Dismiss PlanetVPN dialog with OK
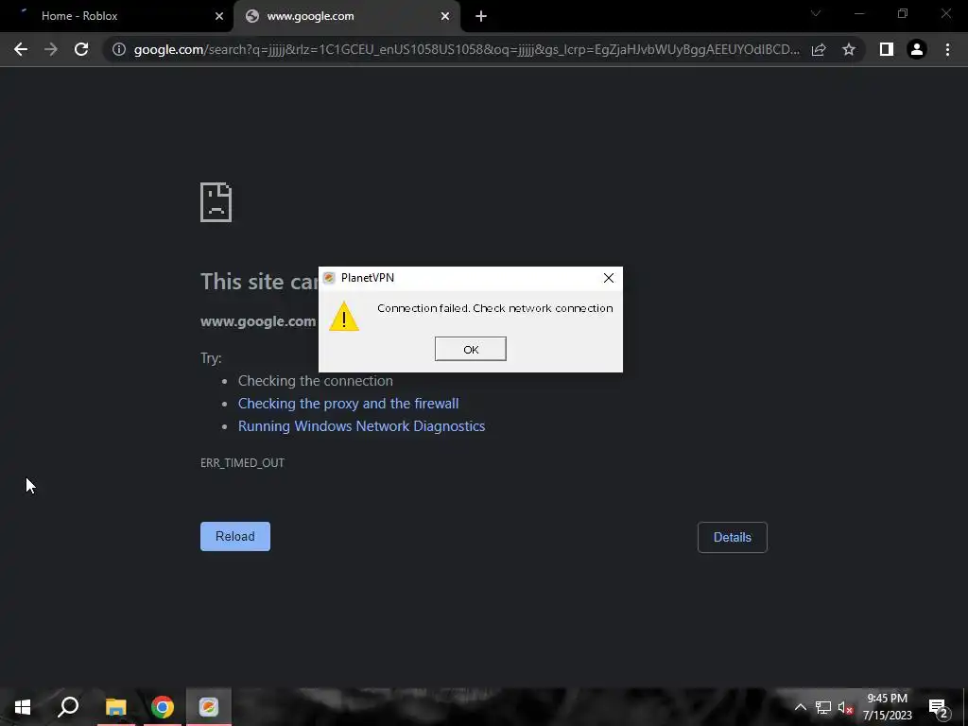The image size is (968, 726). [x=471, y=350]
